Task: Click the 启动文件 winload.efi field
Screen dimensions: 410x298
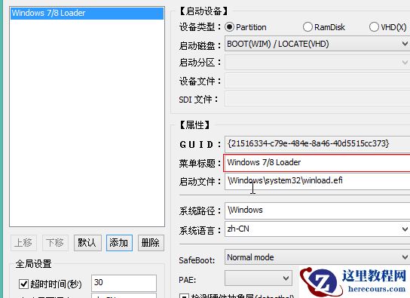Action: pos(317,181)
